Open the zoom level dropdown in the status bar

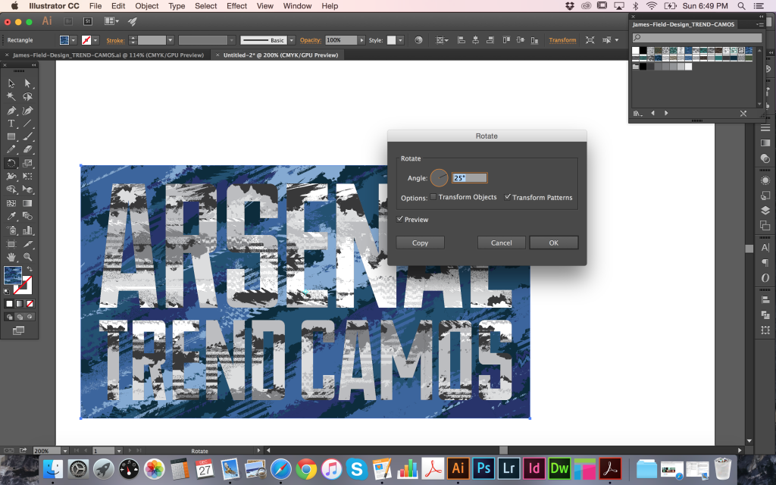[64, 451]
